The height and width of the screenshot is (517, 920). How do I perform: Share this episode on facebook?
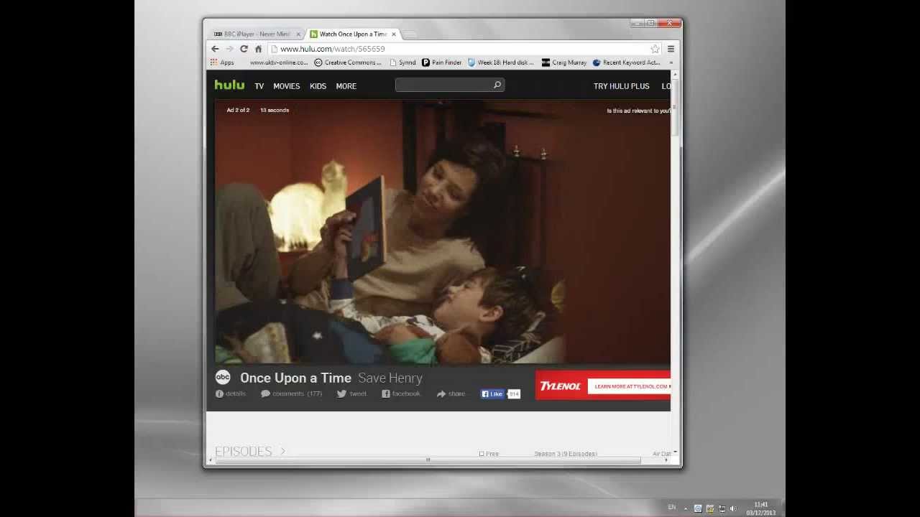(x=401, y=393)
